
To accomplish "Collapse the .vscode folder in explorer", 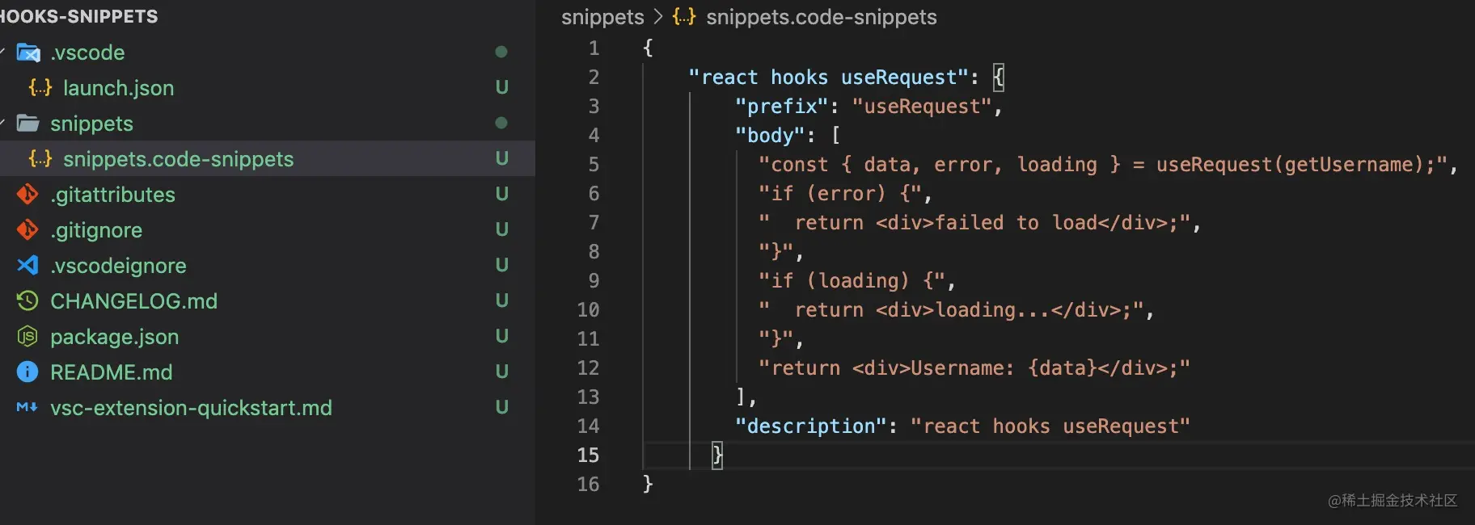I will [3, 52].
